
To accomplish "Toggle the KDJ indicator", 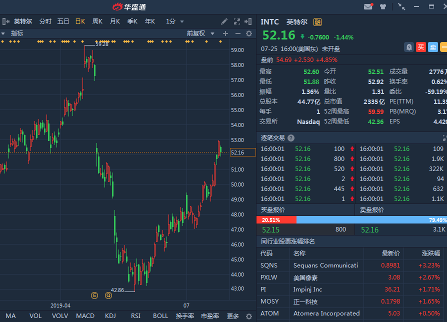I will (x=110, y=316).
